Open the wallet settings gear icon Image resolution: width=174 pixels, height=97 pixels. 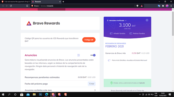[x=147, y=20]
